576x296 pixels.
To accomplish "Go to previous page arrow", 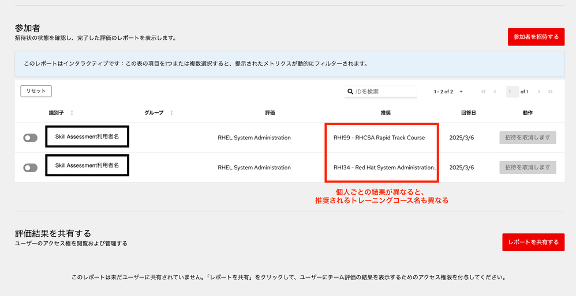I will pyautogui.click(x=495, y=92).
